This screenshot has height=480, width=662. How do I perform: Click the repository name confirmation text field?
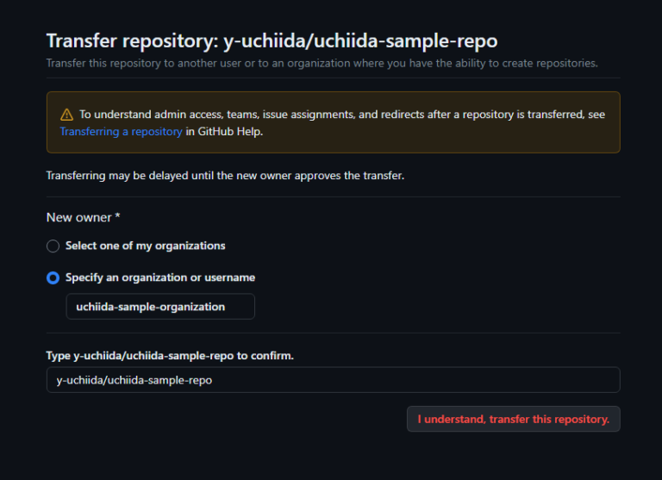pyautogui.click(x=333, y=380)
